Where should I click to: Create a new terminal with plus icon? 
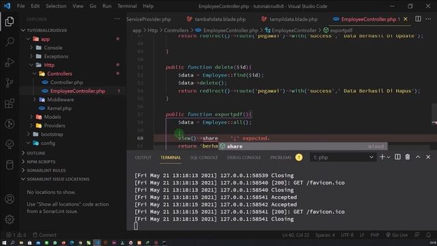pos(382,157)
